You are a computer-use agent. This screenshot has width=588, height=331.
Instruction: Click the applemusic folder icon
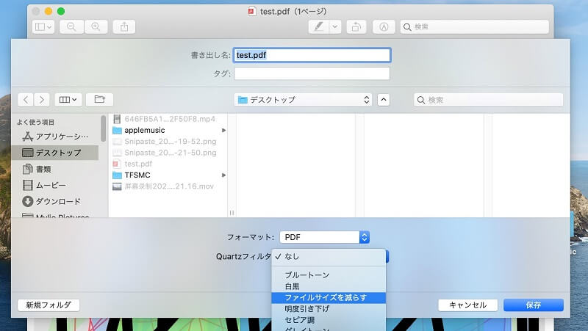pyautogui.click(x=118, y=131)
